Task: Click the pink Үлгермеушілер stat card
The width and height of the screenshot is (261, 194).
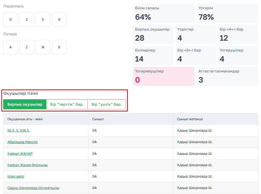Action: [164, 76]
